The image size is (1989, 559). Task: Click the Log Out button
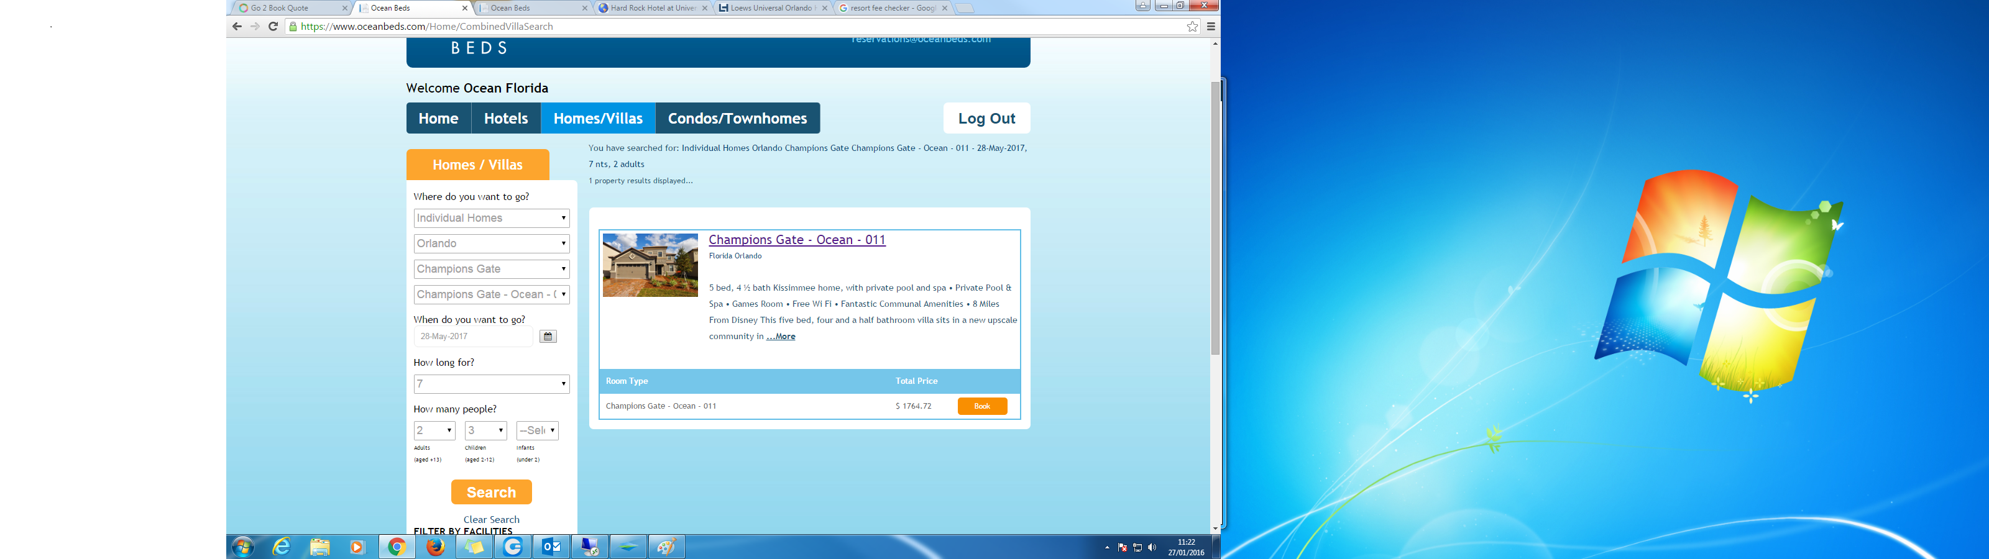(987, 118)
